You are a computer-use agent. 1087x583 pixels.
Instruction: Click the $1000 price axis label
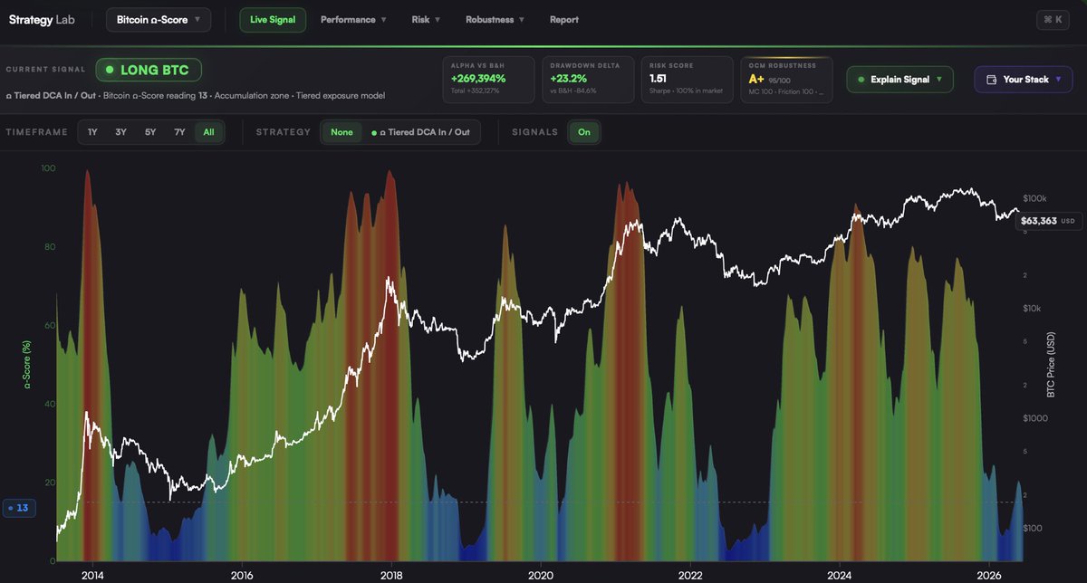(x=1034, y=418)
